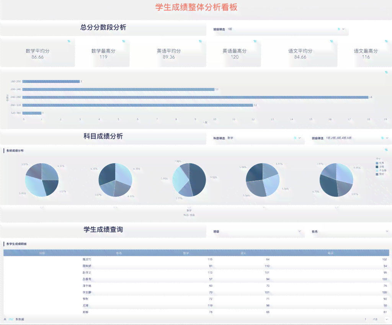
Task: Click bar for 240-280 score range
Action: pyautogui.click(x=195, y=97)
